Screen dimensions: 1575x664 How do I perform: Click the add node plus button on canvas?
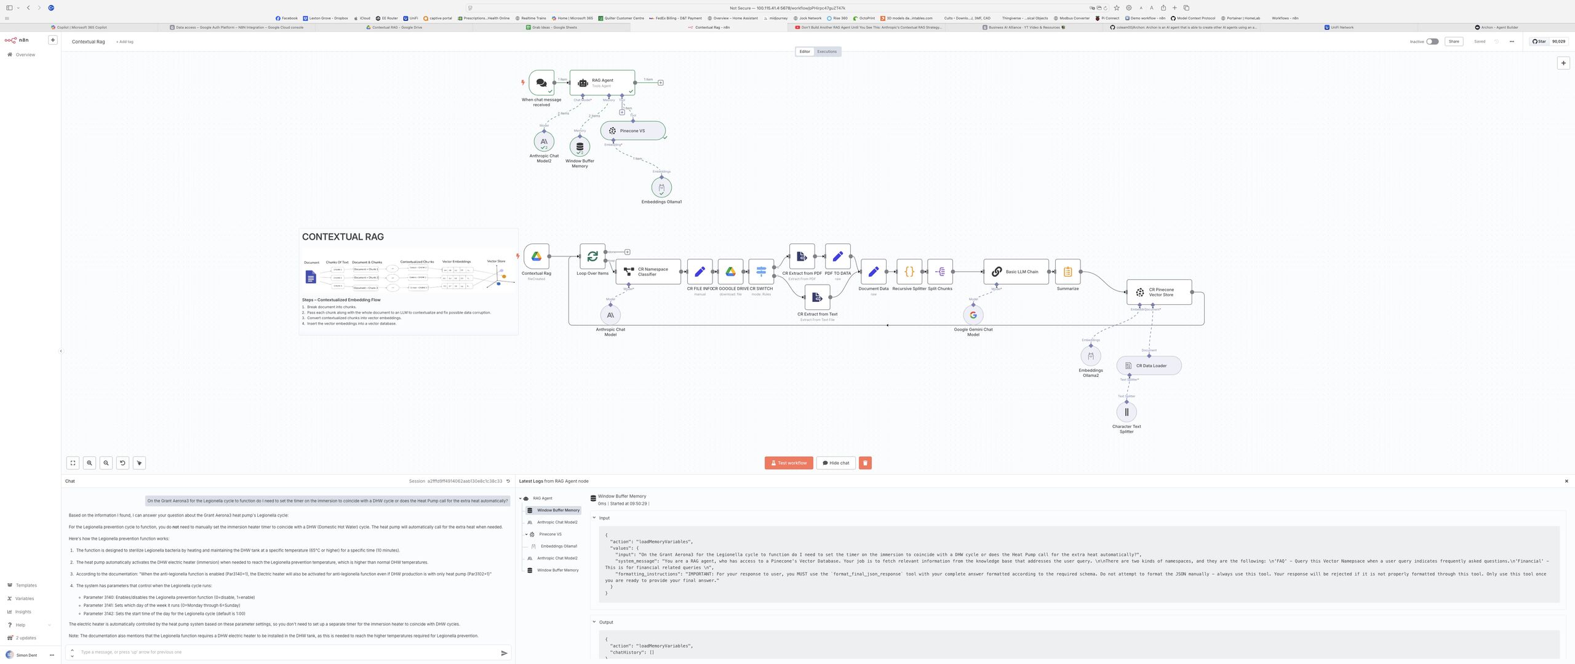tap(1563, 63)
